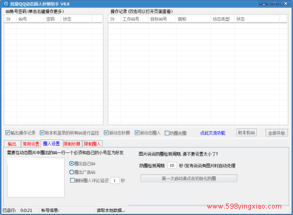
Task: Click the ID column header in account list
Action: coord(10,19)
